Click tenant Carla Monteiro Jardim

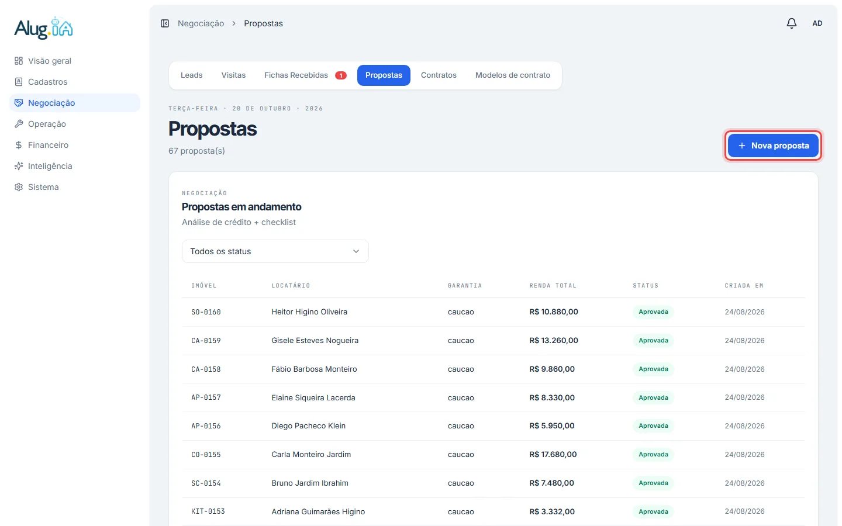pos(311,455)
